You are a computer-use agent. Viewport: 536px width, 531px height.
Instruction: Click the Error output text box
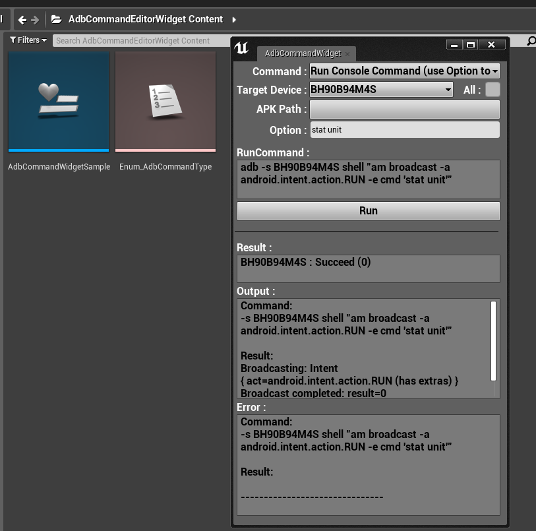click(x=369, y=465)
